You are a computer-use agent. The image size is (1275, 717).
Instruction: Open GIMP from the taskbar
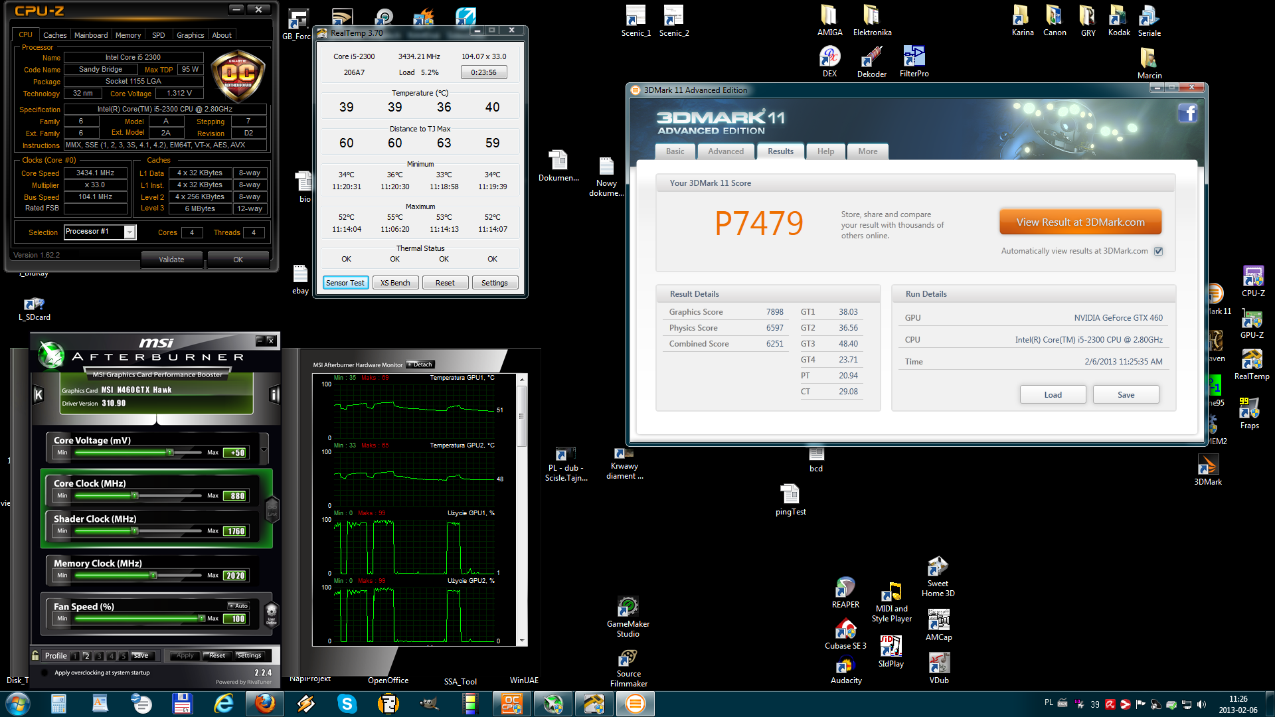click(429, 704)
